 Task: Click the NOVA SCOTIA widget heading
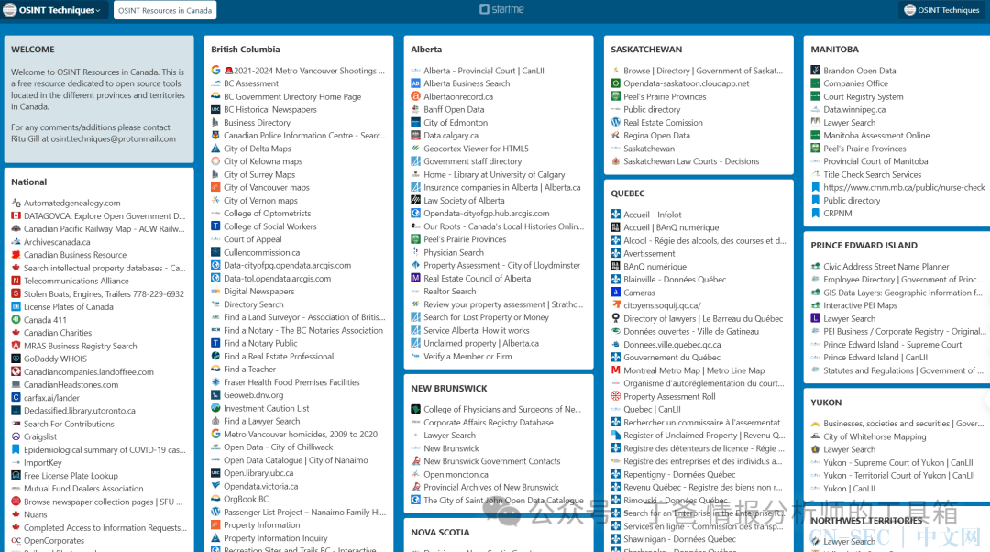(440, 533)
